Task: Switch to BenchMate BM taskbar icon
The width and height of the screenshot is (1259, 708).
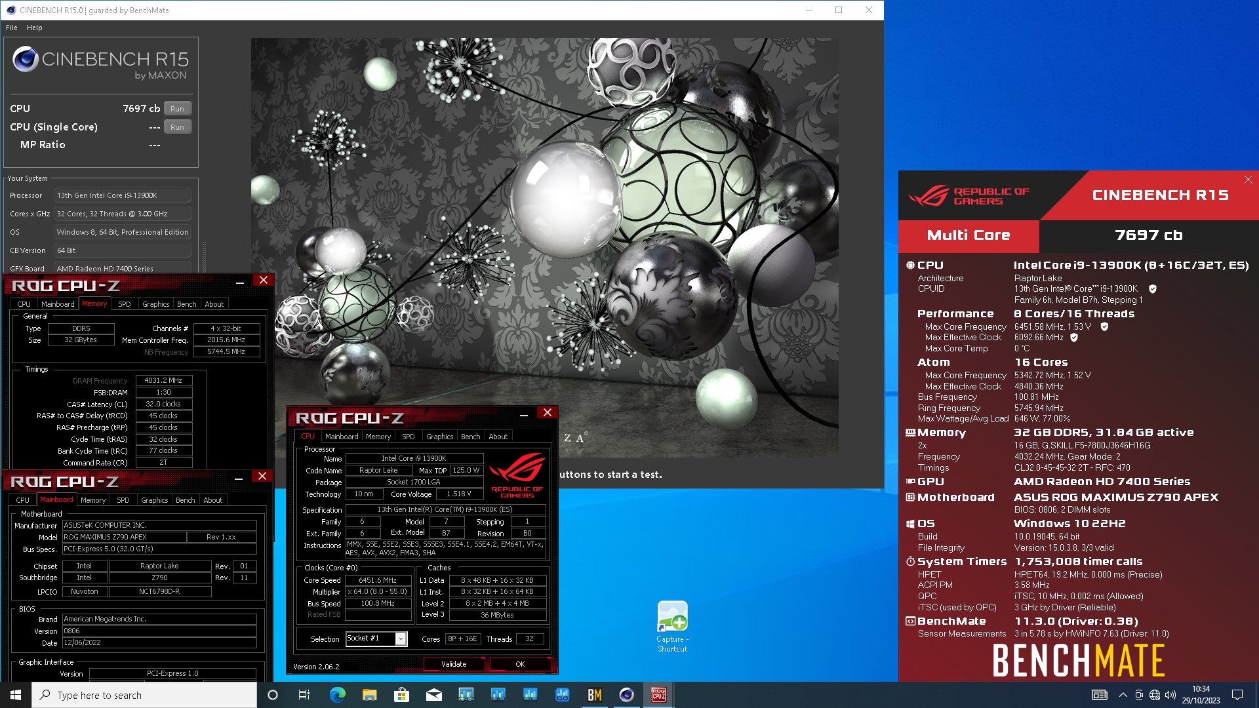Action: (x=595, y=695)
